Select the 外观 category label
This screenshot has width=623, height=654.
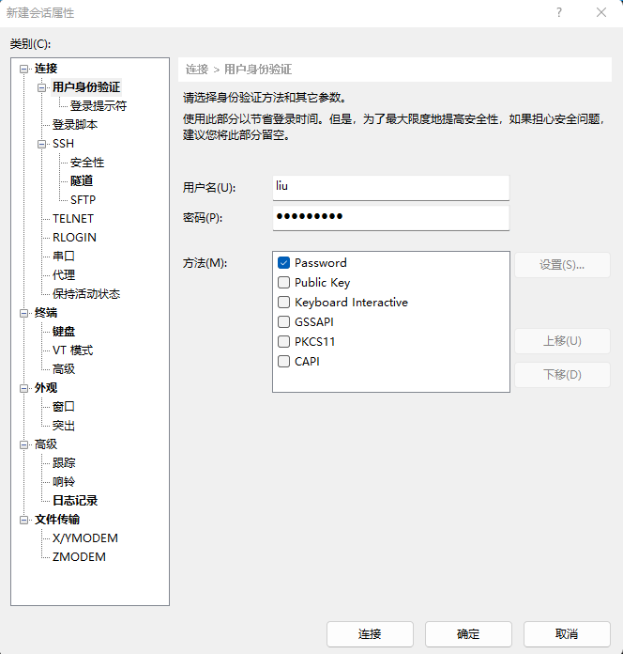click(x=46, y=388)
